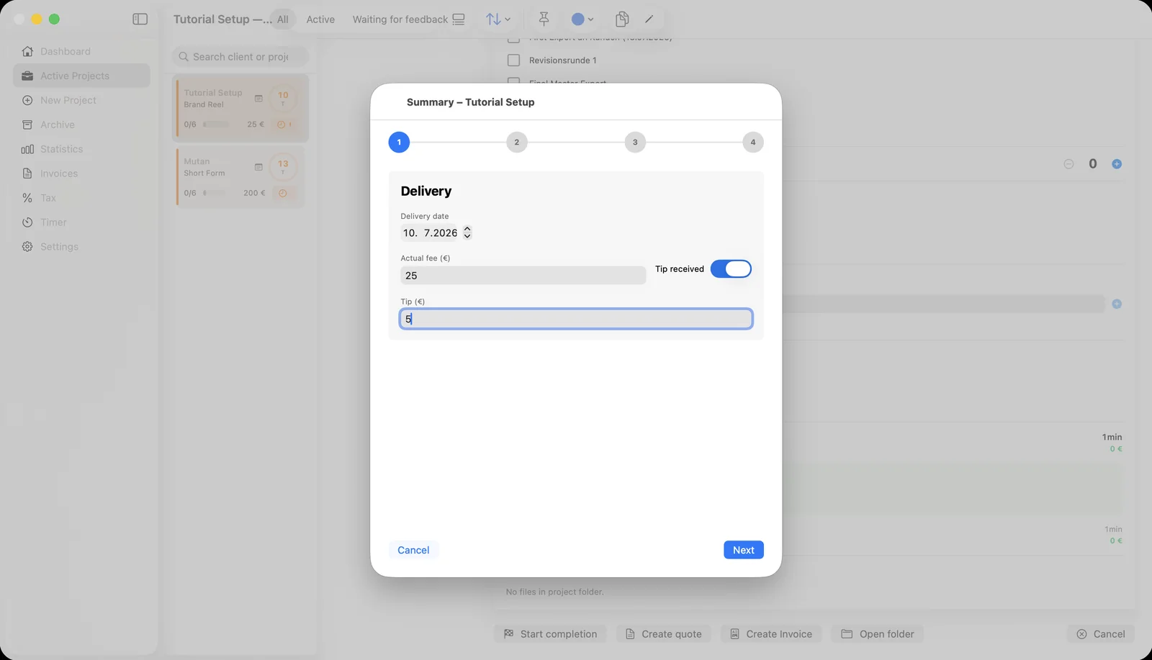Click the Actual fee input field
This screenshot has height=660, width=1152.
click(x=523, y=276)
